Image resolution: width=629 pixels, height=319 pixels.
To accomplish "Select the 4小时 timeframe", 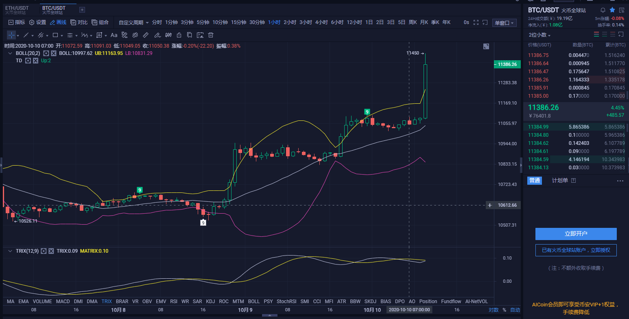I will coord(321,22).
